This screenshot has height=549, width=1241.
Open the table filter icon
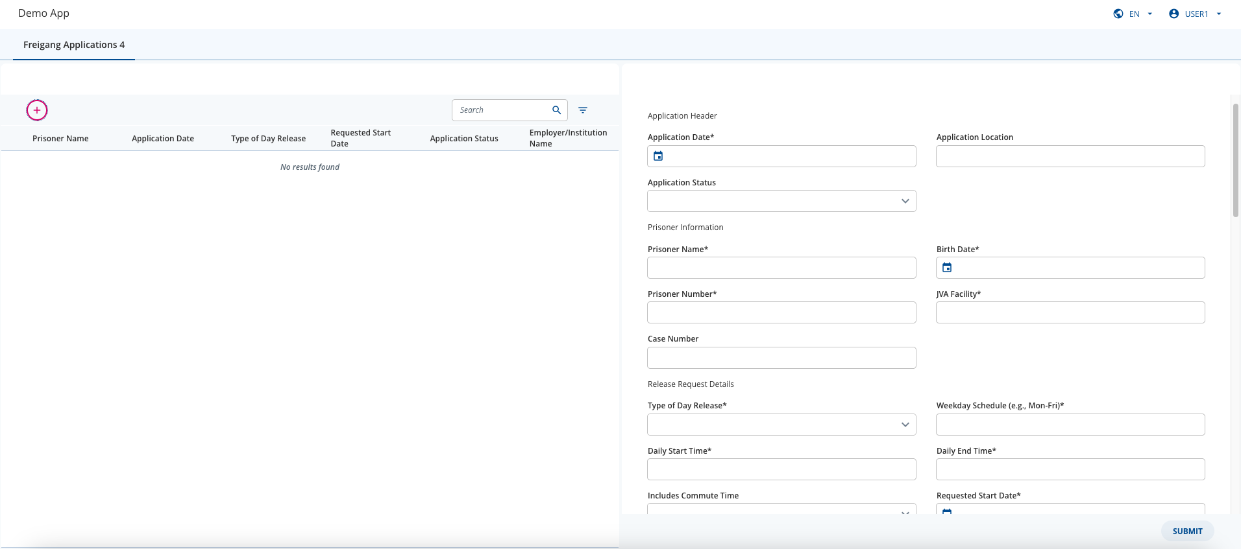pyautogui.click(x=583, y=110)
